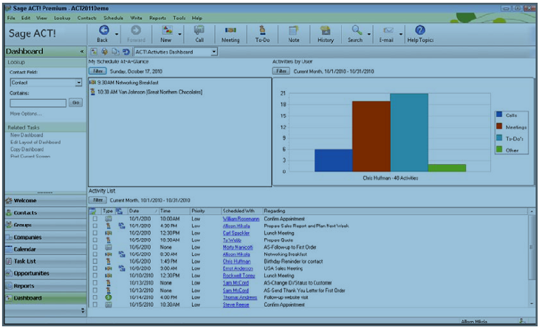This screenshot has height=329, width=539.
Task: Click the More Options link
Action: point(26,114)
